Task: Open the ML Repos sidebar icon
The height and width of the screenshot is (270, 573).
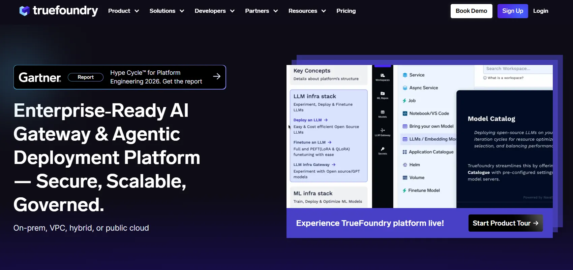Action: pos(383,93)
